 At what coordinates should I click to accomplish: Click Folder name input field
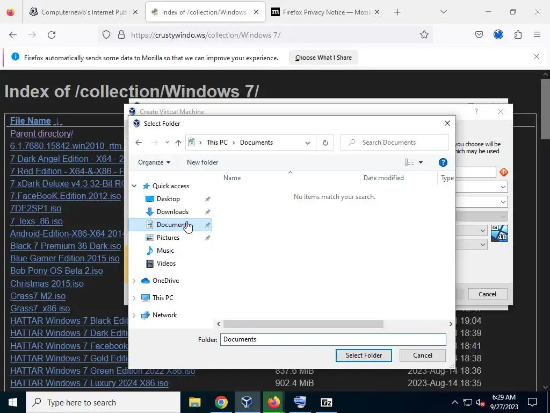tap(333, 340)
